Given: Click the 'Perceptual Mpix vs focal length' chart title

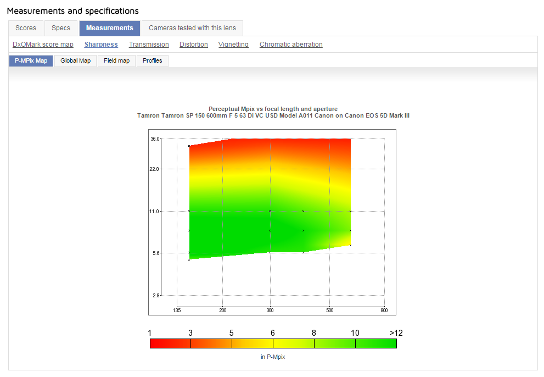Looking at the screenshot, I should 273,109.
